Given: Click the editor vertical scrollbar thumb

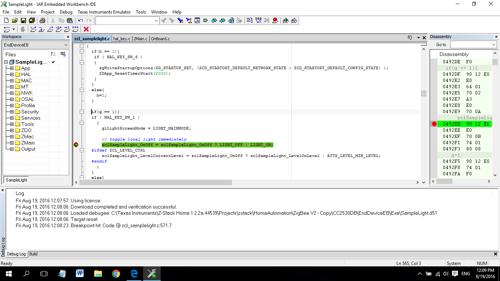Looking at the screenshot, I should [x=423, y=93].
